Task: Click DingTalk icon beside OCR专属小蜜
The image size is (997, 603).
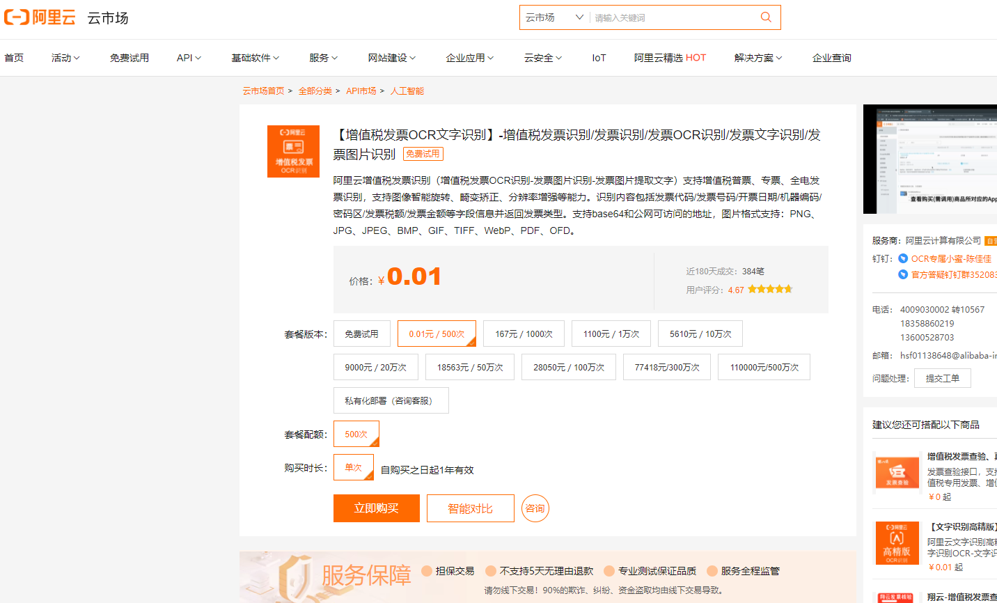Action: (903, 258)
